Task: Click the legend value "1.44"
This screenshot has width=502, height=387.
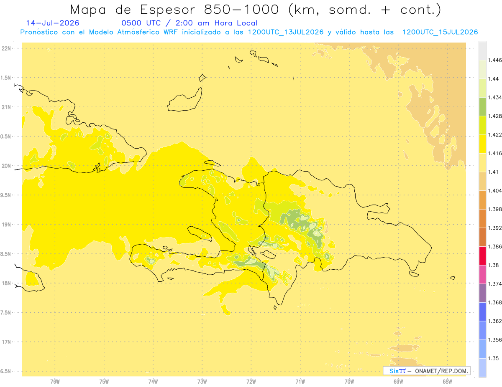Action: point(493,79)
